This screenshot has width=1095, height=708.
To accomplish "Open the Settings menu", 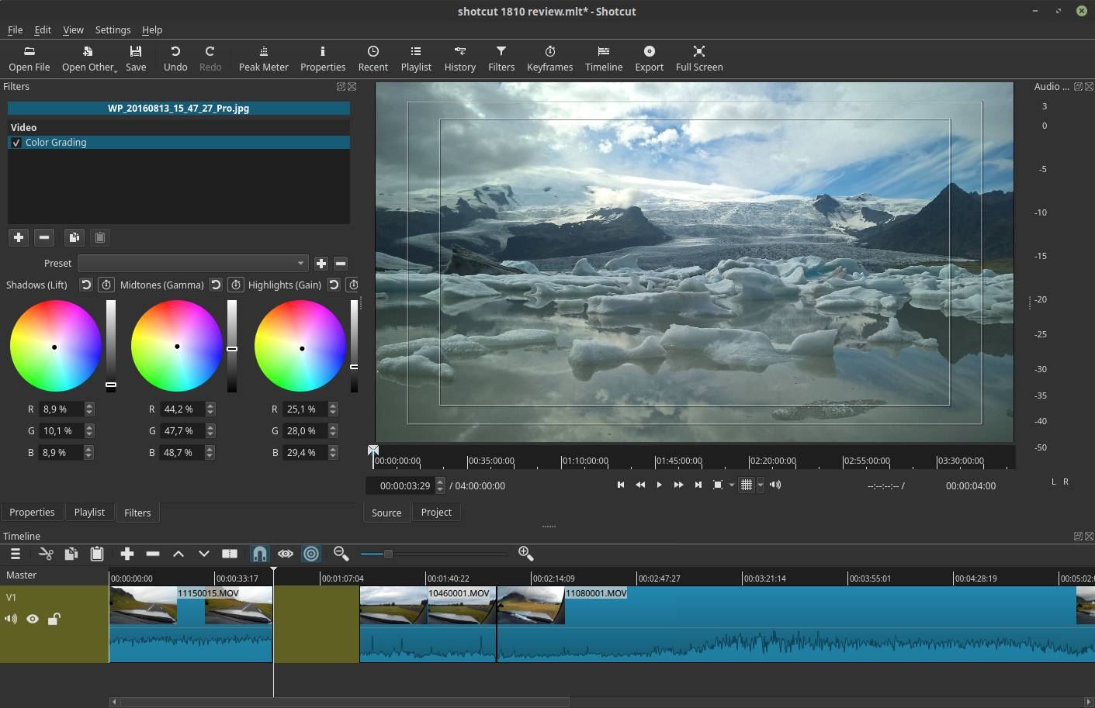I will tap(113, 29).
